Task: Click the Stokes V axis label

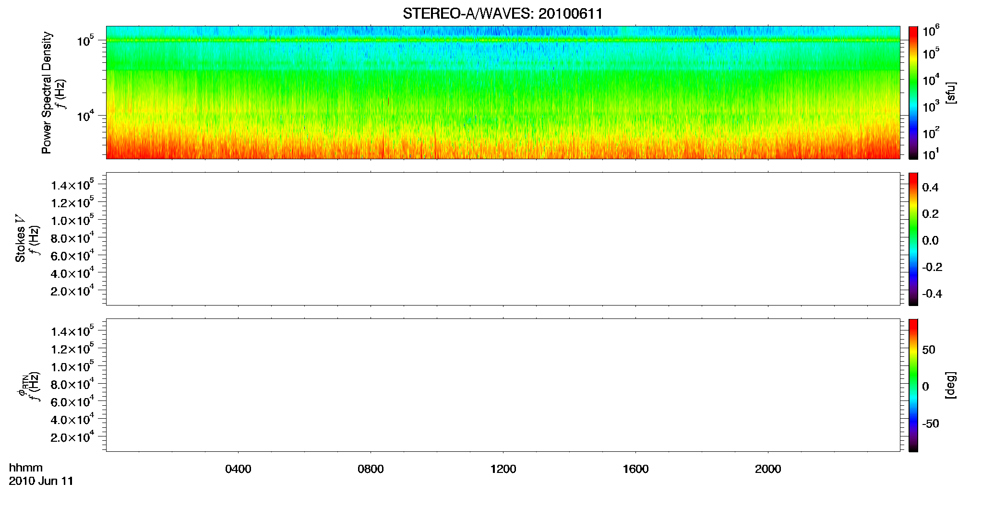Action: (x=21, y=238)
